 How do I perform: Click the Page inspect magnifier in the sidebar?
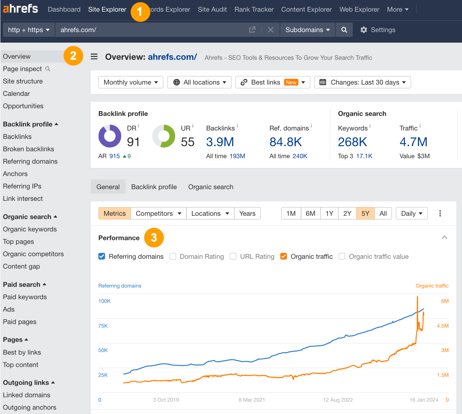pos(48,69)
